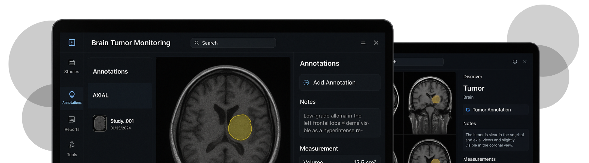Open the Studies sidebar icon
Image resolution: width=589 pixels, height=163 pixels.
point(72,63)
